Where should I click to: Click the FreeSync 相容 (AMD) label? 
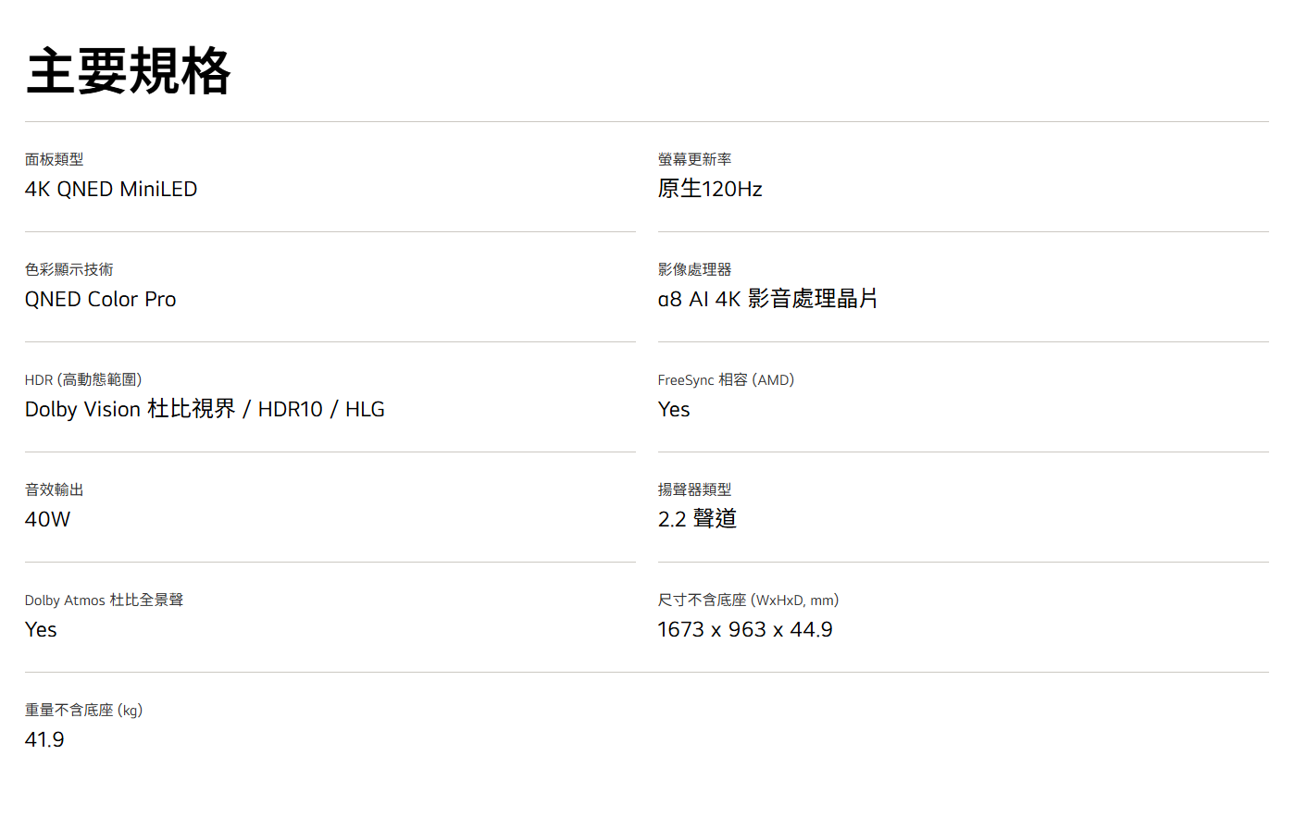pyautogui.click(x=726, y=379)
